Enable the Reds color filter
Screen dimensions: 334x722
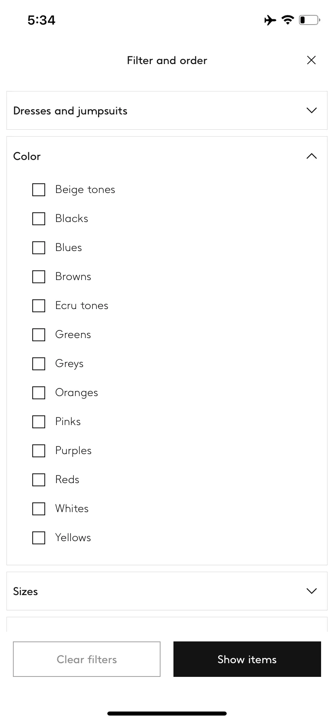click(x=39, y=480)
